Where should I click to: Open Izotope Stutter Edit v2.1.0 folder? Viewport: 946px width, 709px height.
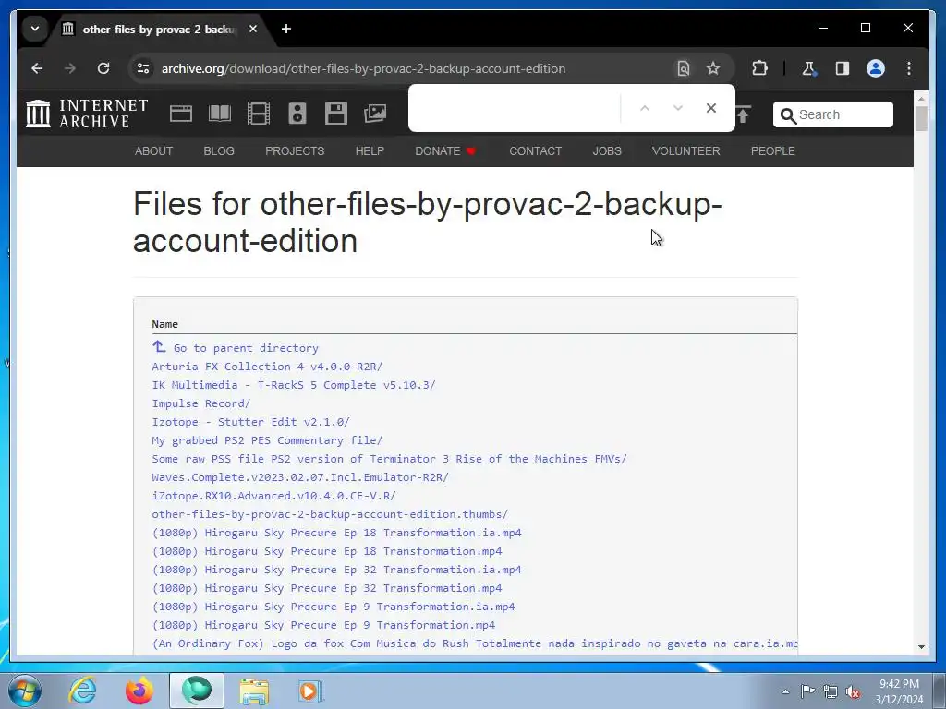click(251, 422)
